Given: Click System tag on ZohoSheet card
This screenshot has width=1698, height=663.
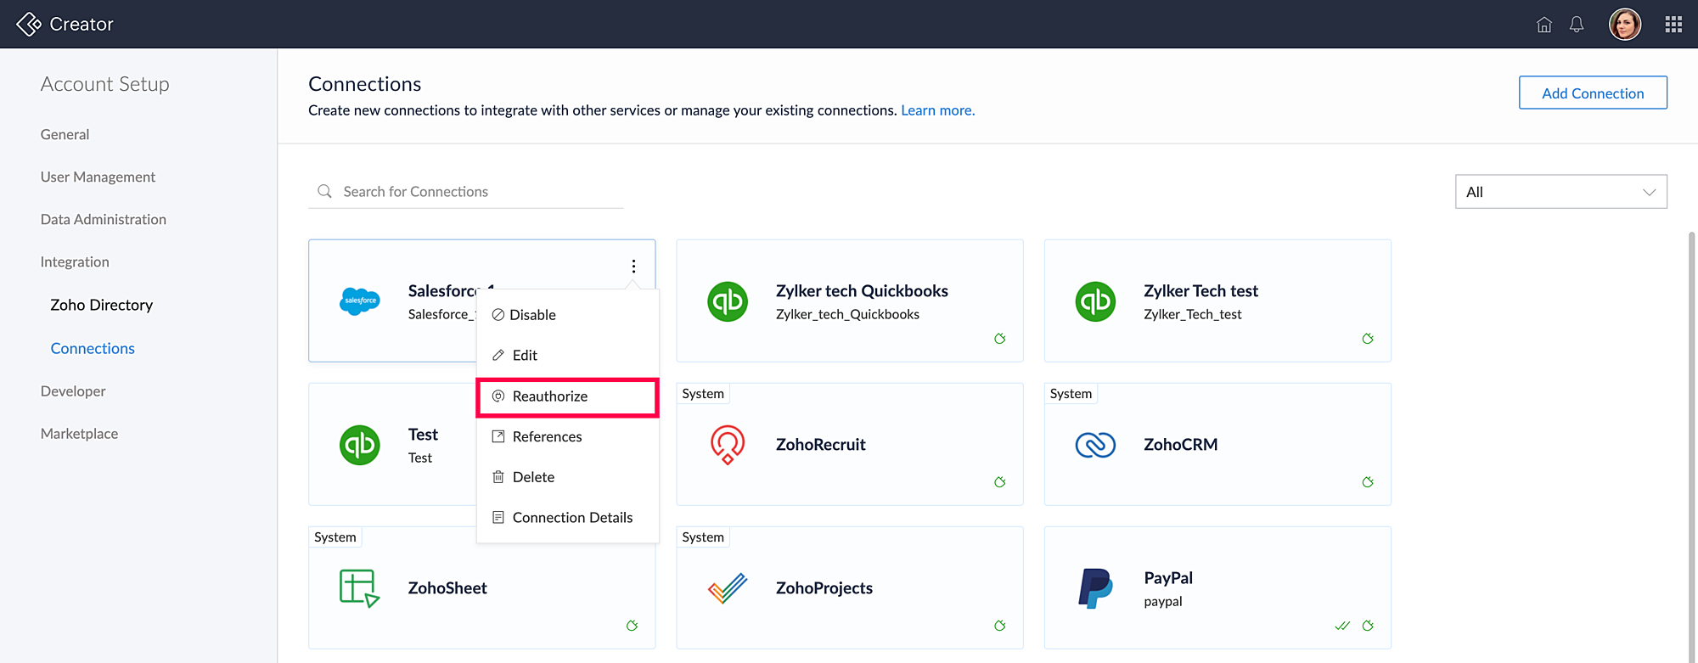Looking at the screenshot, I should (335, 537).
